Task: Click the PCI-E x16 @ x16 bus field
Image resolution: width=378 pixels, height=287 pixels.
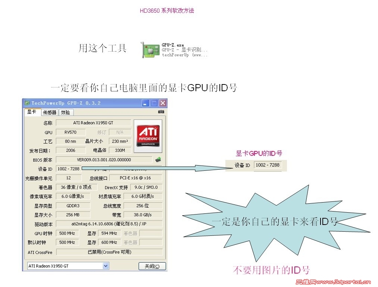Action: [135, 178]
